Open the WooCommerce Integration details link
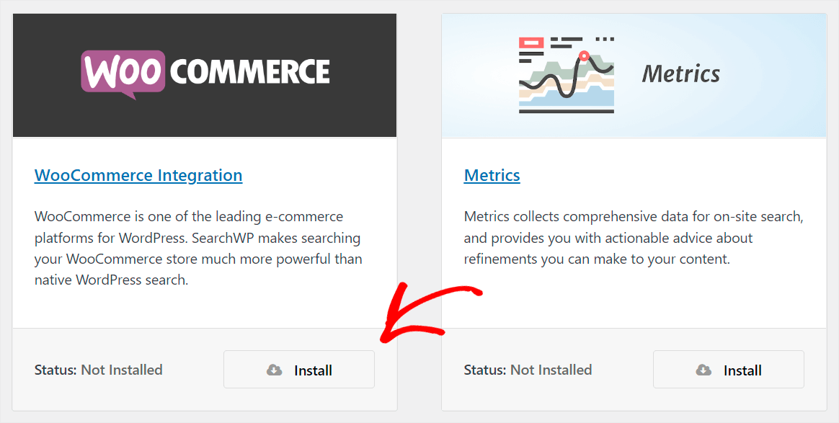The width and height of the screenshot is (839, 423). click(x=138, y=175)
